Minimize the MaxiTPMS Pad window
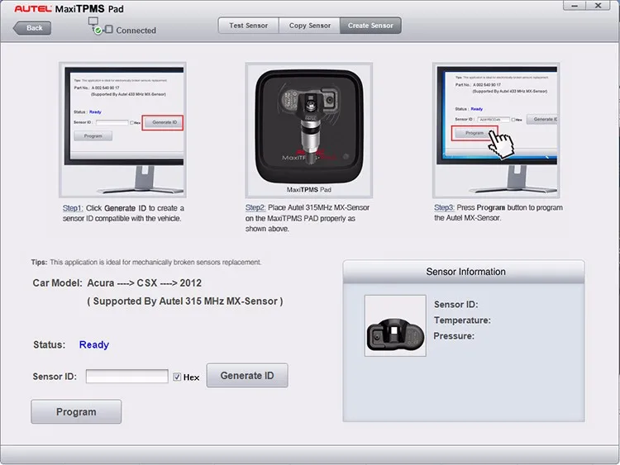Screen dimensions: 620x465 coord(575,6)
